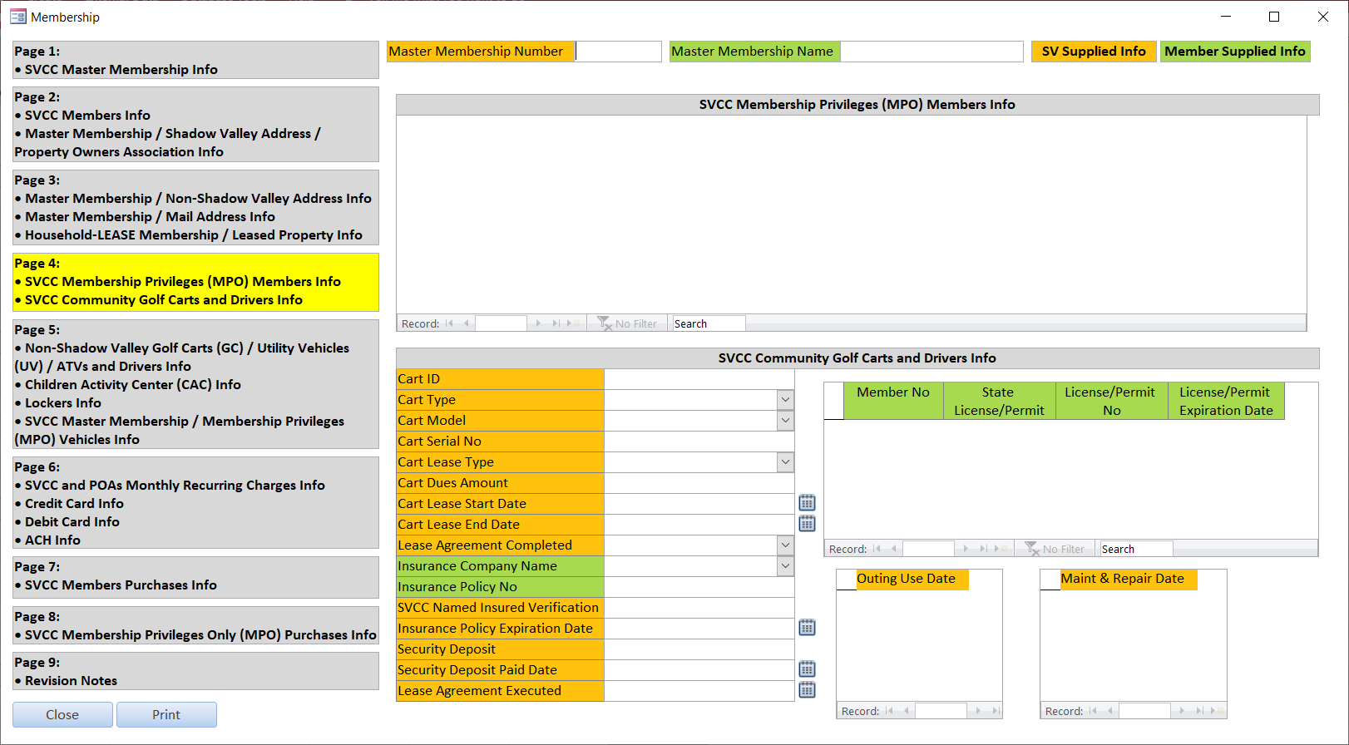This screenshot has width=1349, height=745.
Task: Select Page 4 MPO Members Info tab
Action: (195, 282)
